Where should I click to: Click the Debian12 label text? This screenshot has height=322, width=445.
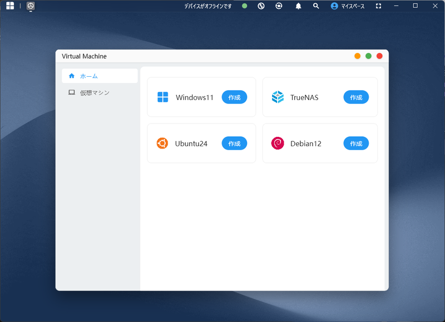click(x=305, y=143)
